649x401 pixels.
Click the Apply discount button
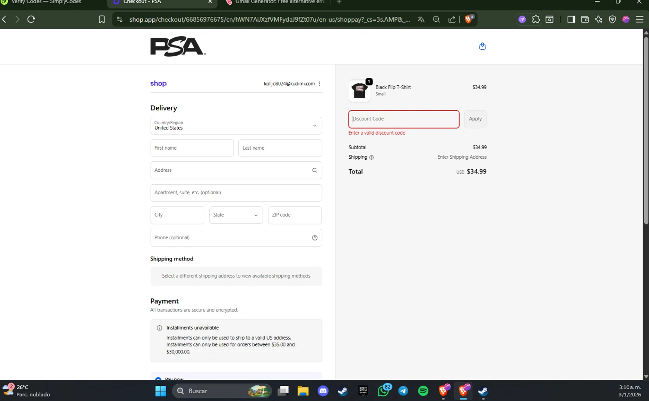point(475,119)
